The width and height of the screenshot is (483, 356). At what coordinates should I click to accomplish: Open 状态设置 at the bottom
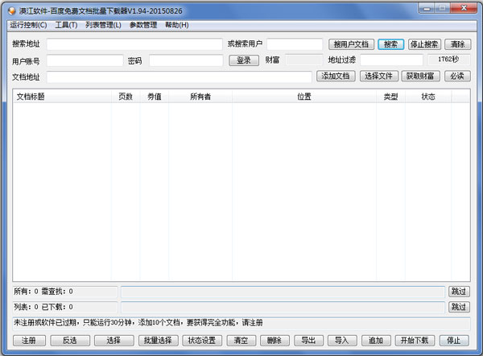coord(202,341)
